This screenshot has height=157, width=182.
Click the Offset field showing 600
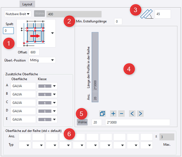click(x=34, y=52)
